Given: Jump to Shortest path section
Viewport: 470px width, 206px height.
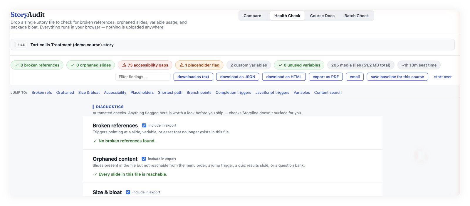Looking at the screenshot, I should click(x=170, y=92).
